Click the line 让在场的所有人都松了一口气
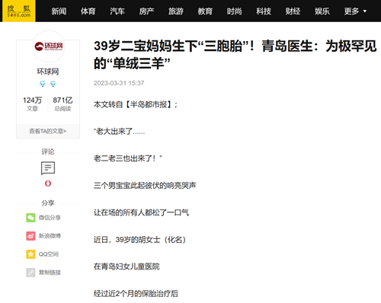381x303 pixels. click(x=141, y=212)
